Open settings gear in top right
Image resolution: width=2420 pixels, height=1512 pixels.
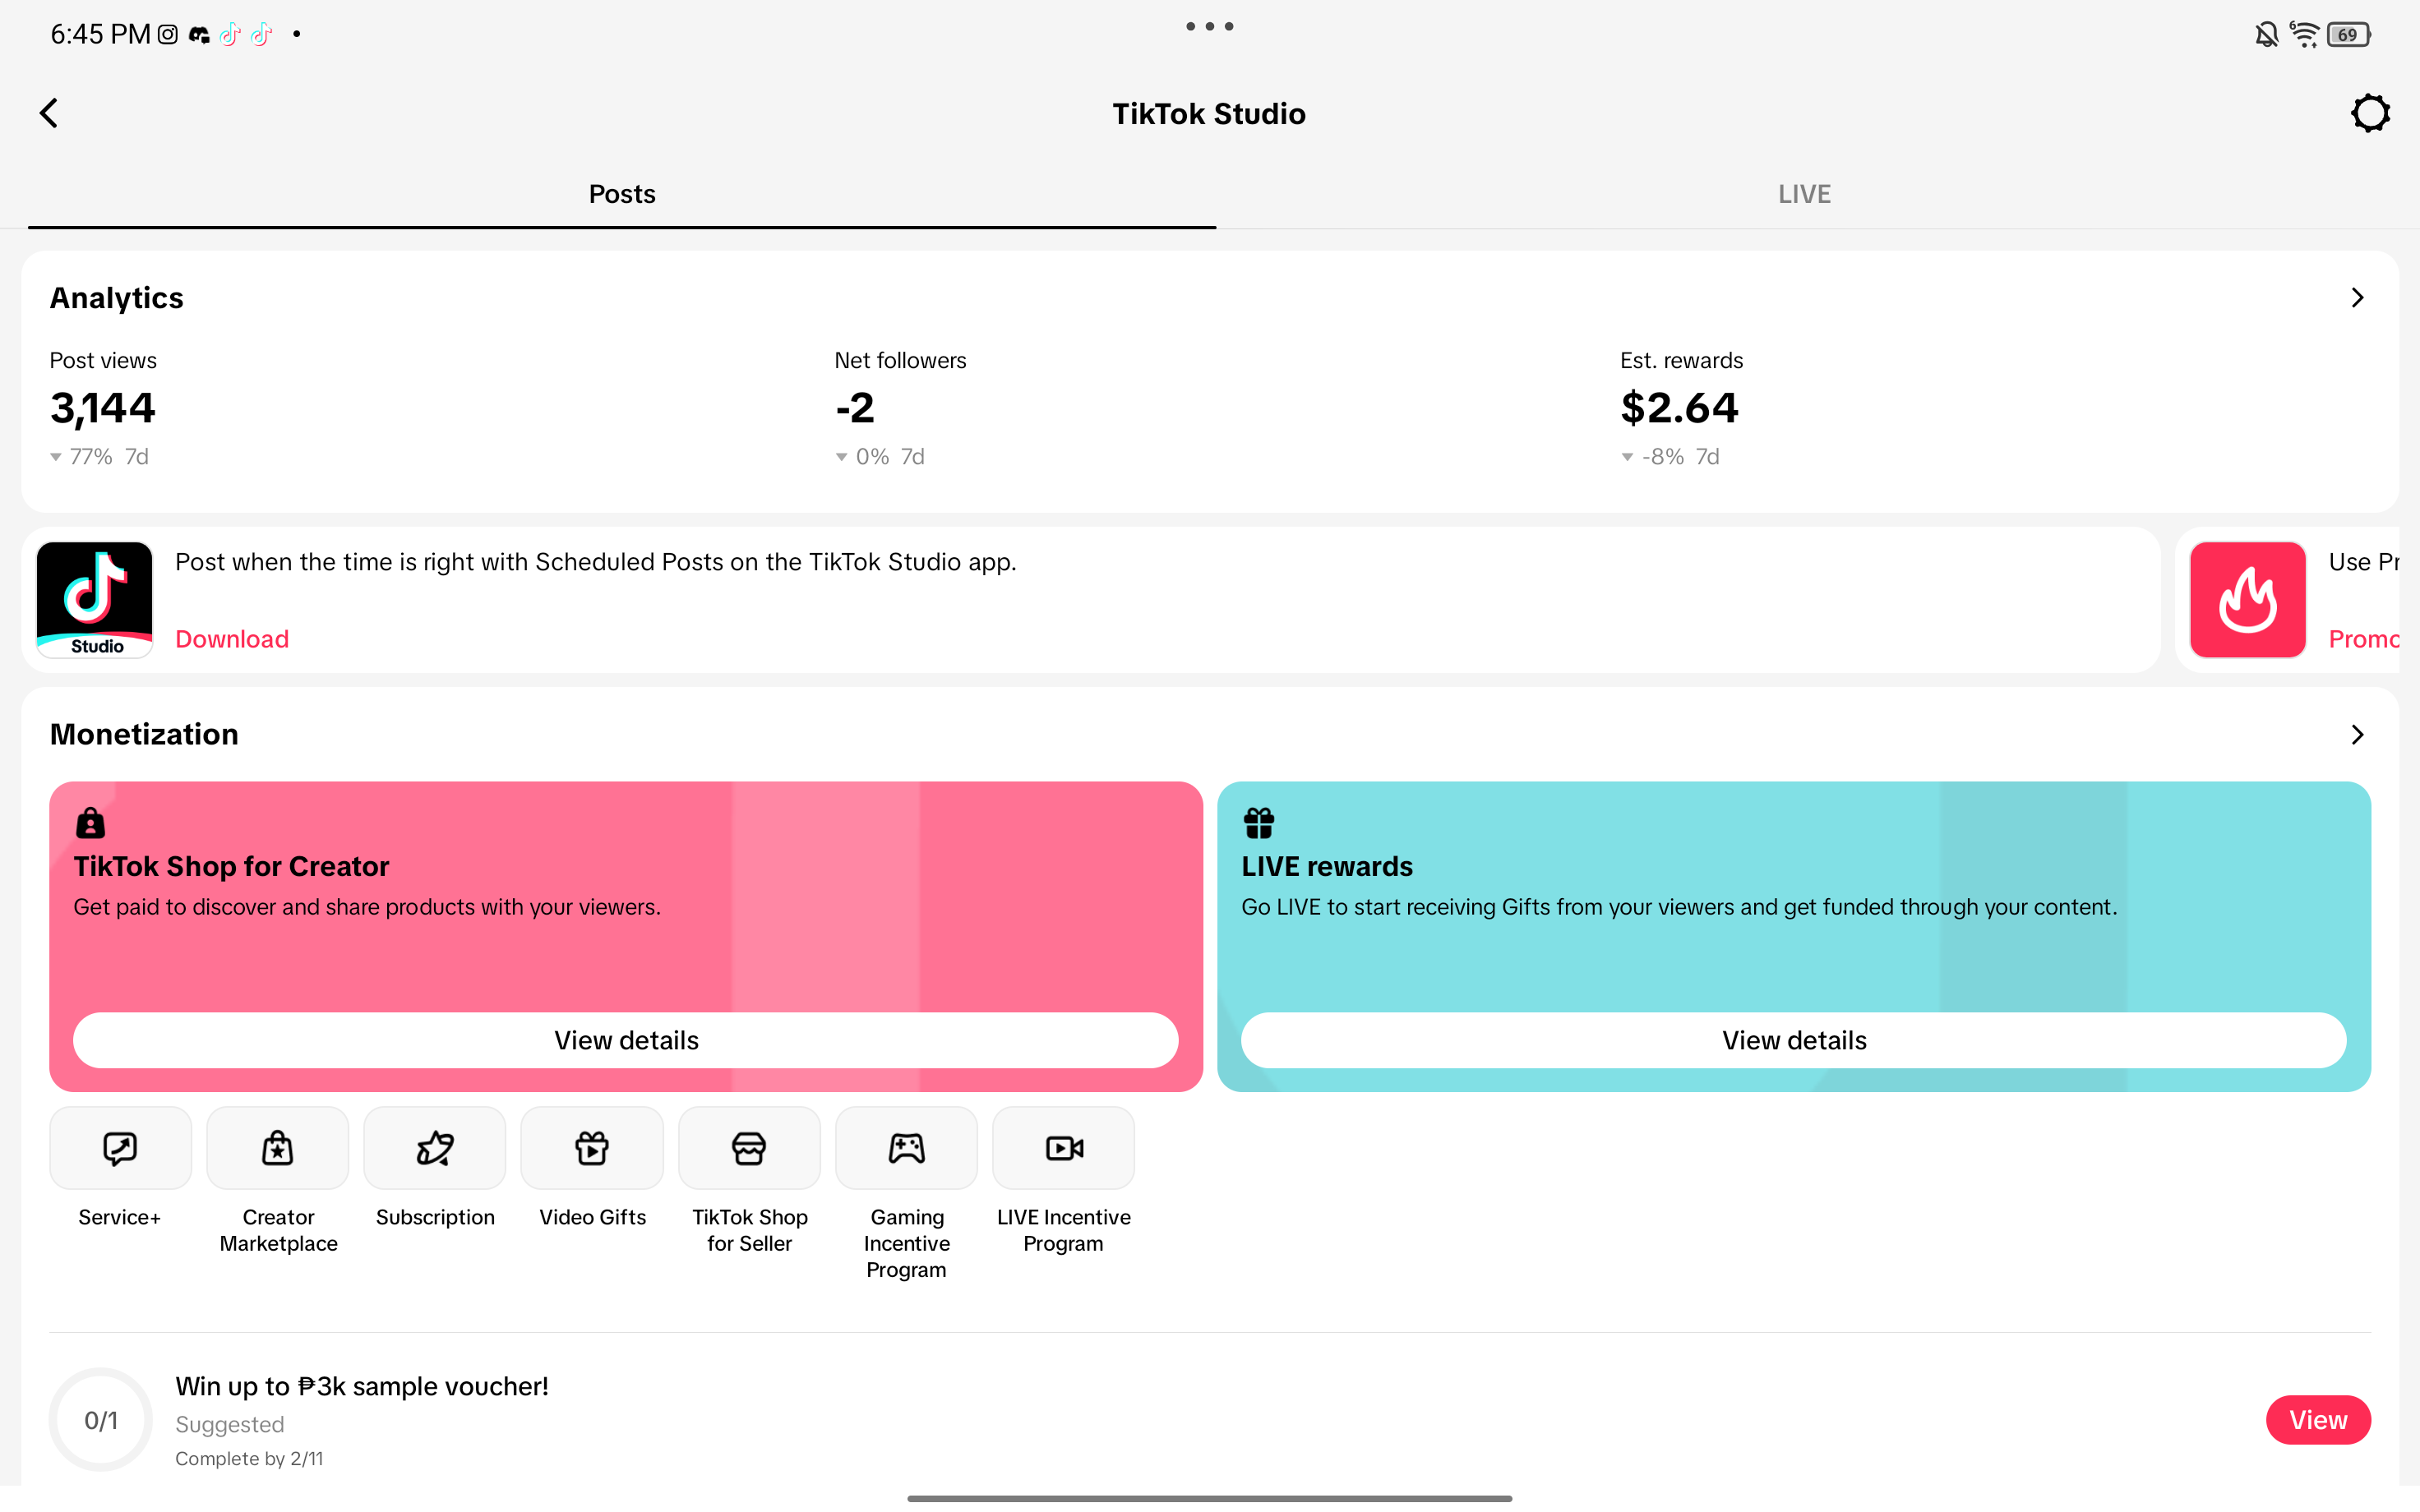click(x=2370, y=113)
